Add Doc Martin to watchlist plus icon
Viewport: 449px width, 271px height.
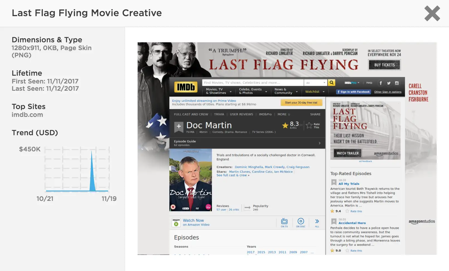(179, 127)
